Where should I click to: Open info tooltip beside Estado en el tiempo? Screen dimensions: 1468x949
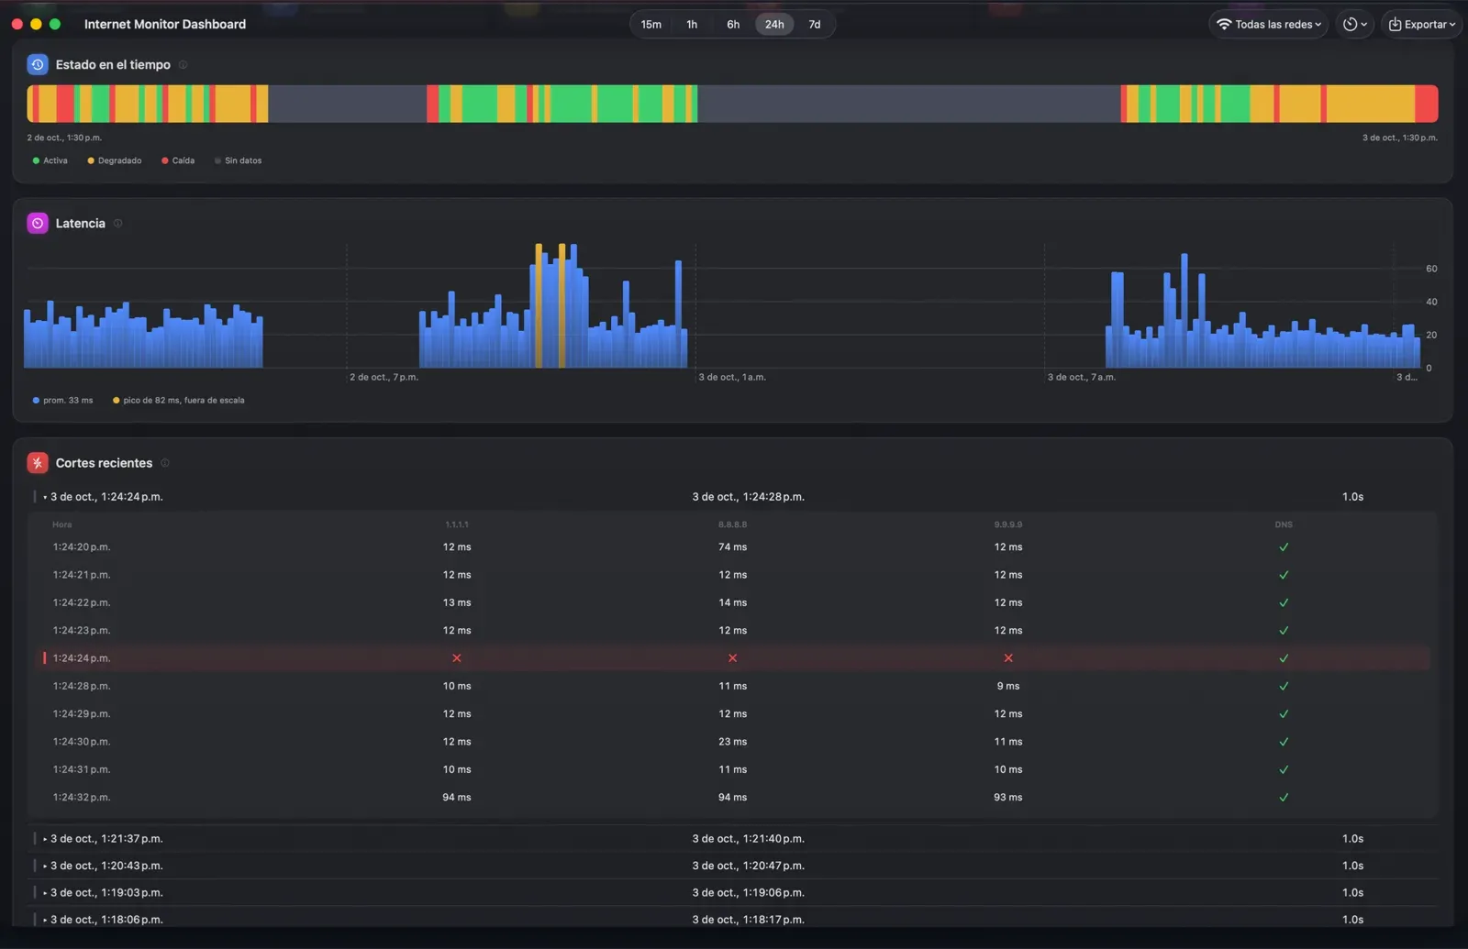pos(183,64)
